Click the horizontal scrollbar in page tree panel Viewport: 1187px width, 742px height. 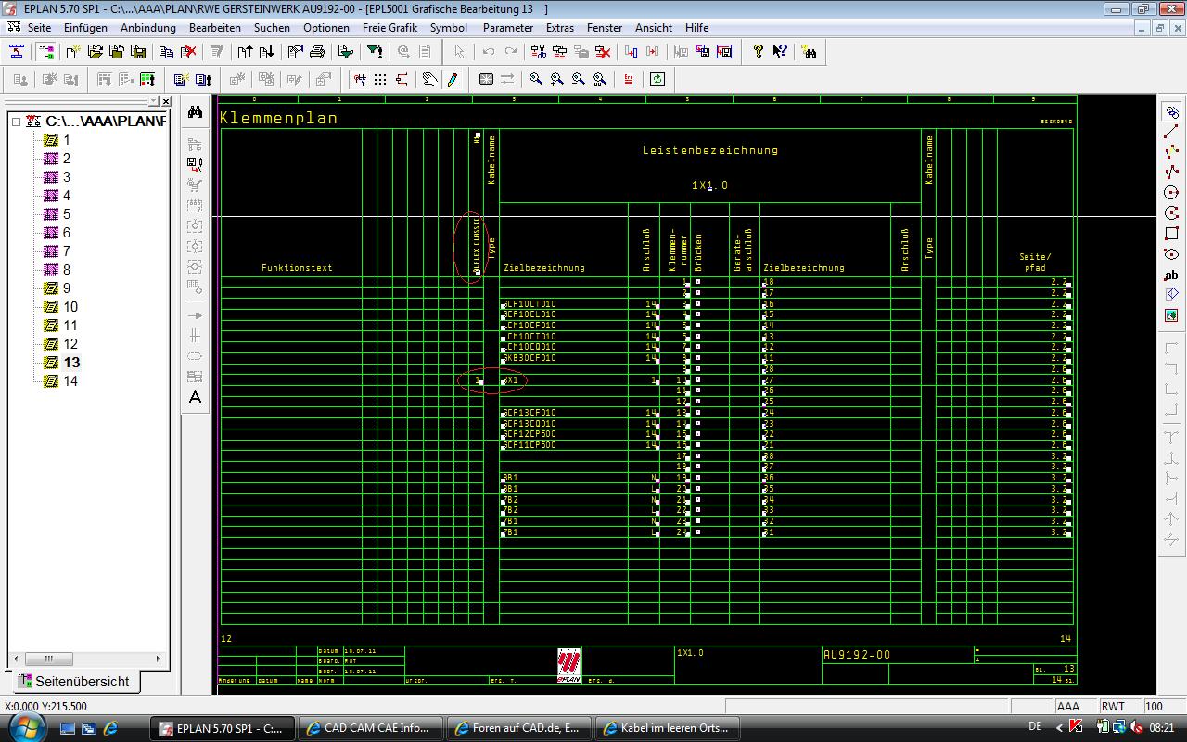tap(85, 659)
